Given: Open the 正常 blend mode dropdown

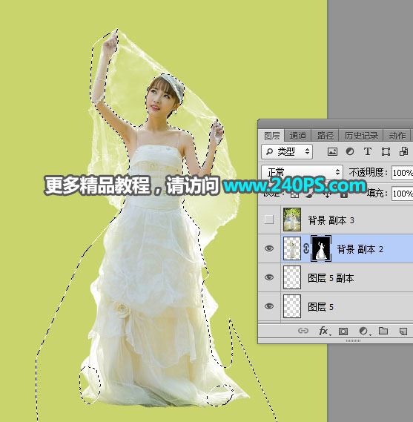Looking at the screenshot, I should [302, 172].
